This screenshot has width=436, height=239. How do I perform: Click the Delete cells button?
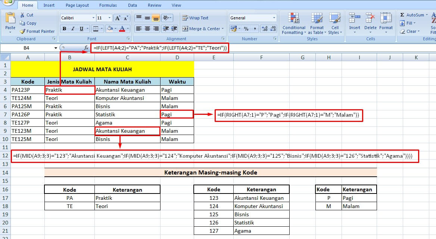coord(370,22)
